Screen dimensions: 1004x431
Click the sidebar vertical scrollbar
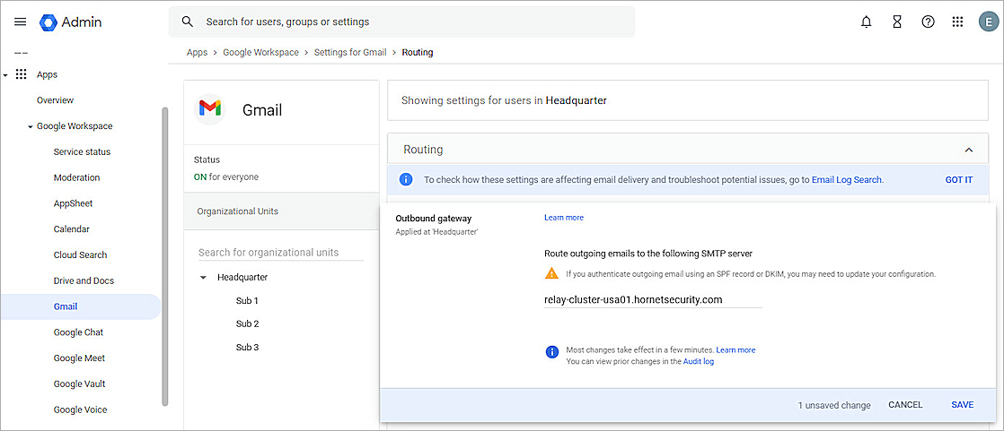coord(164,255)
